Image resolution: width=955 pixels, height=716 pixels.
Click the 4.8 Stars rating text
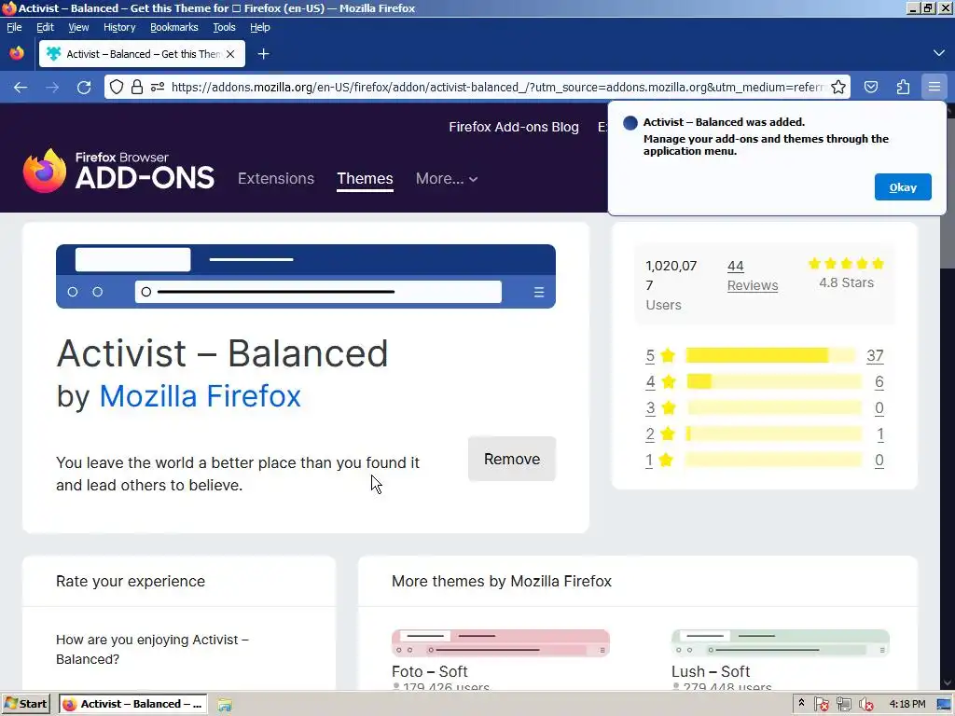point(846,282)
